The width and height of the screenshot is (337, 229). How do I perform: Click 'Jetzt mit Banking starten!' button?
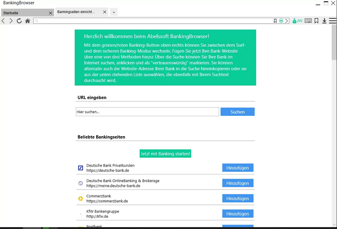[x=165, y=154]
